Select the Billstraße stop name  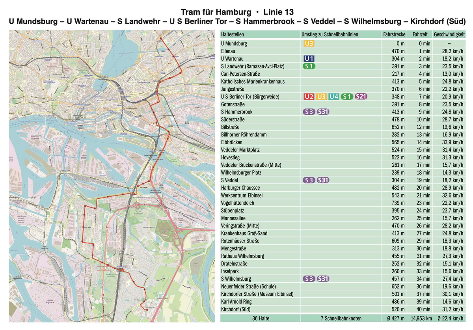click(231, 127)
